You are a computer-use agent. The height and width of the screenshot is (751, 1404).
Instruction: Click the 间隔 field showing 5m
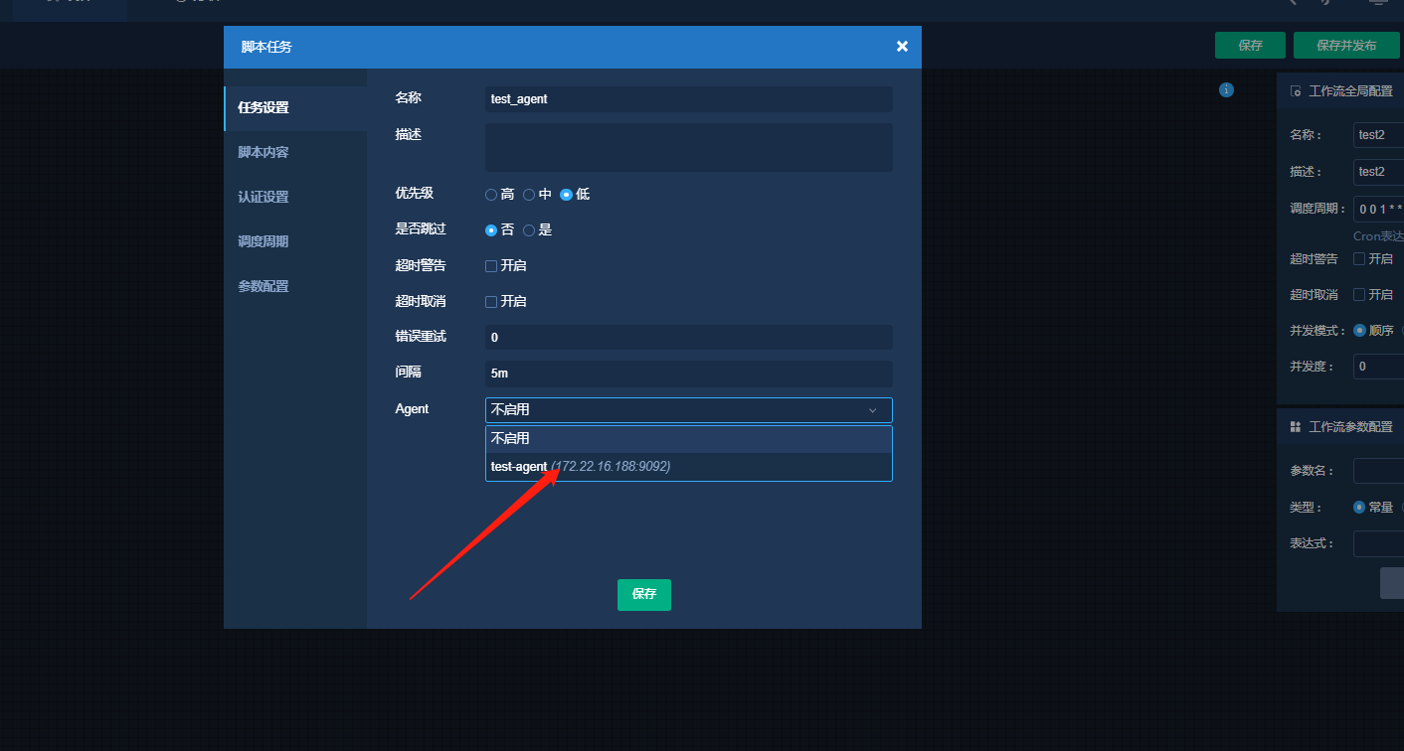click(x=688, y=375)
